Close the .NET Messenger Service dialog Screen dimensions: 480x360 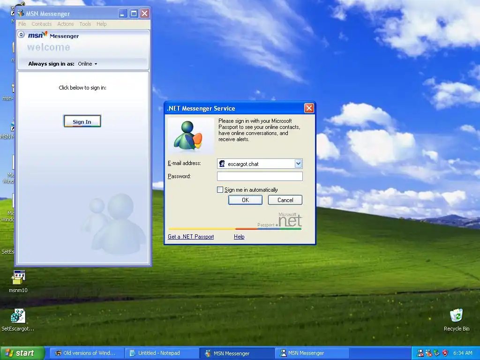click(309, 108)
